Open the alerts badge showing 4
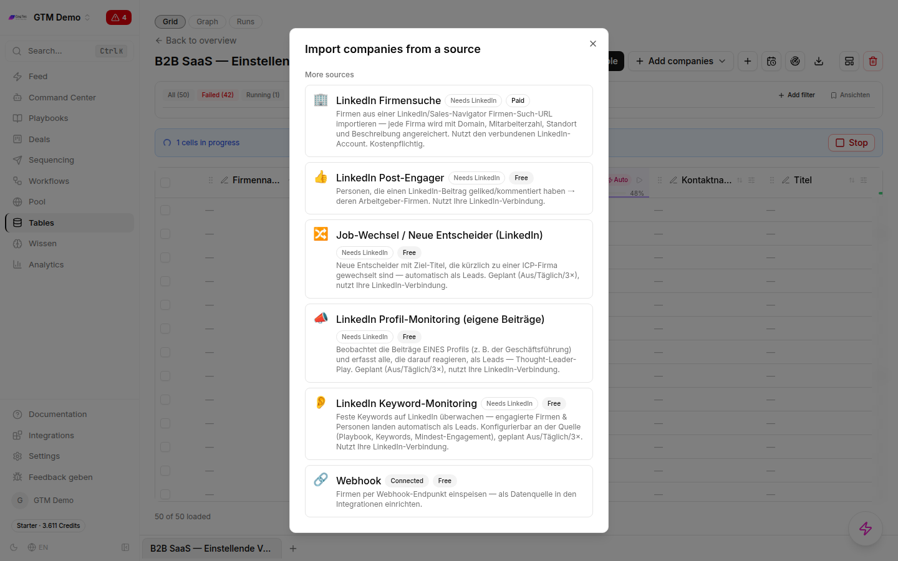898x561 pixels. [118, 17]
